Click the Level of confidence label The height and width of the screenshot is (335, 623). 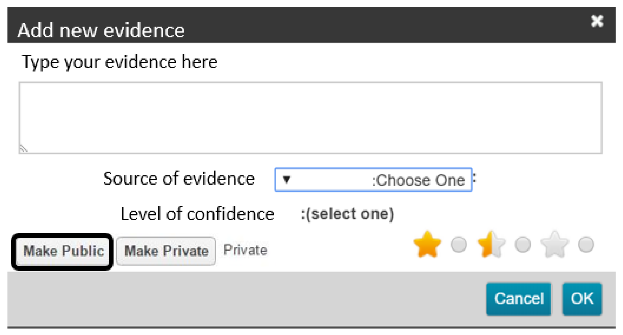(x=197, y=214)
